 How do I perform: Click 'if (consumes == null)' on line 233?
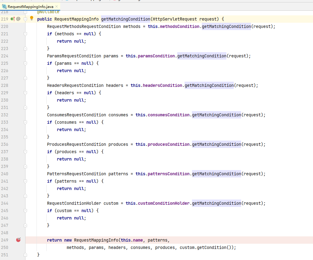click(73, 122)
